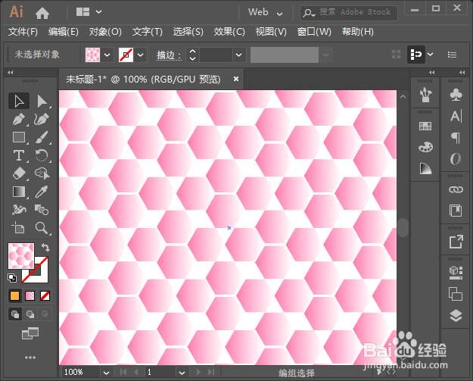The image size is (473, 381).
Task: Select the Blend tool
Action: pos(42,210)
